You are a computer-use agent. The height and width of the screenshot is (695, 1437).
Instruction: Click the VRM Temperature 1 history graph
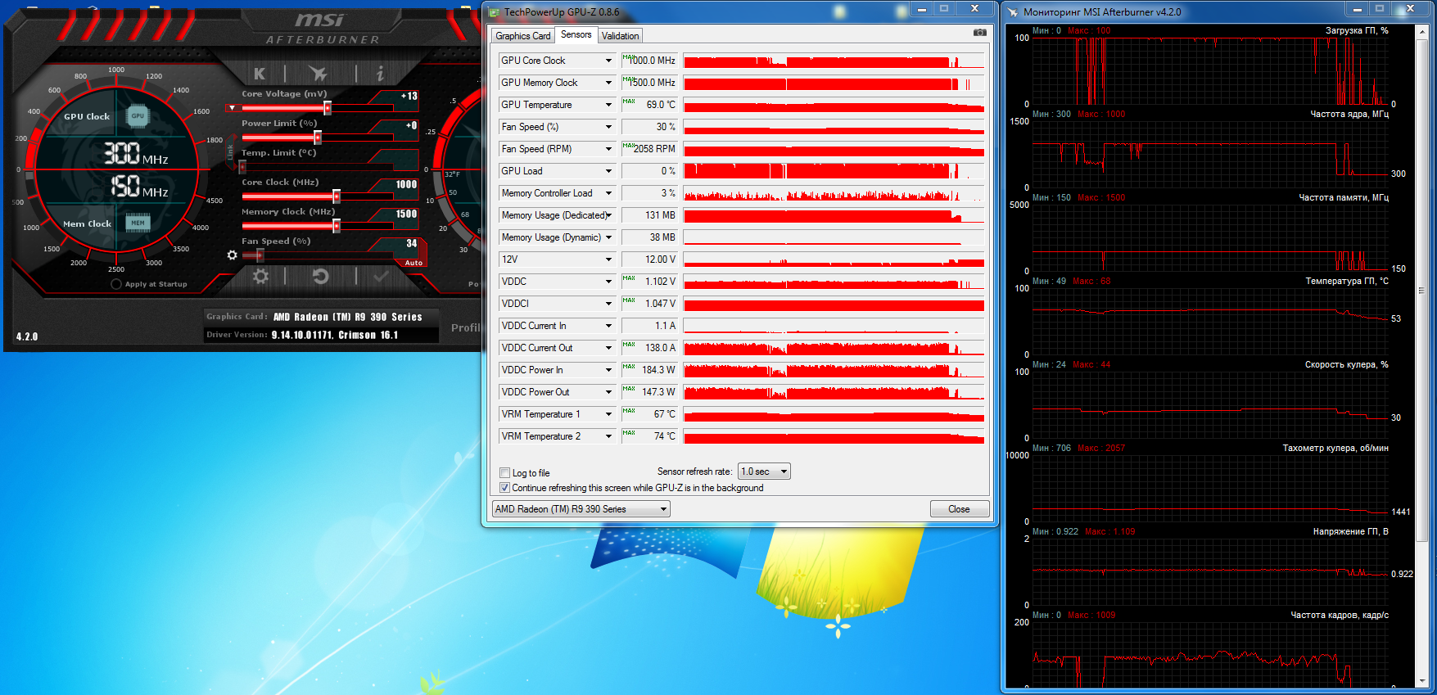point(834,414)
